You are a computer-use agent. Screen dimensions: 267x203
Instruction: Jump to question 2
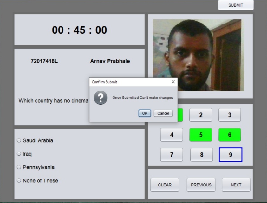201,115
